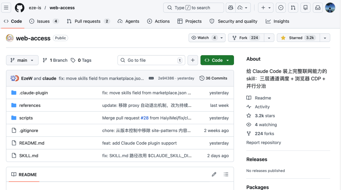The height and width of the screenshot is (190, 341).
Task: Open the green Code dropdown
Action: (x=217, y=60)
